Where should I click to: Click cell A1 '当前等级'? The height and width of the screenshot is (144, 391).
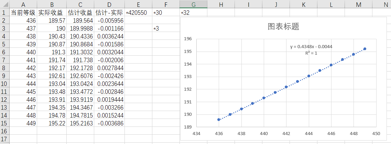pyautogui.click(x=23, y=12)
